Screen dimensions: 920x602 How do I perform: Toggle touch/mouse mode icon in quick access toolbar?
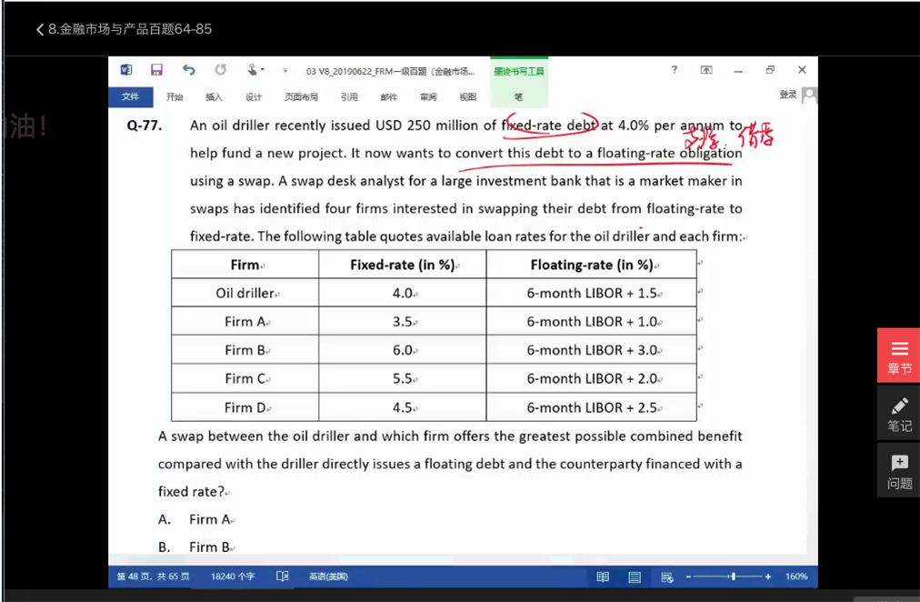pyautogui.click(x=253, y=70)
